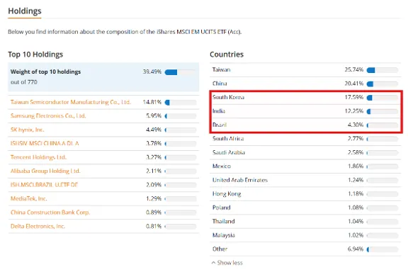The width and height of the screenshot is (408, 272).
Task: Open Tencent Holdings Ltd. link
Action: point(38,157)
